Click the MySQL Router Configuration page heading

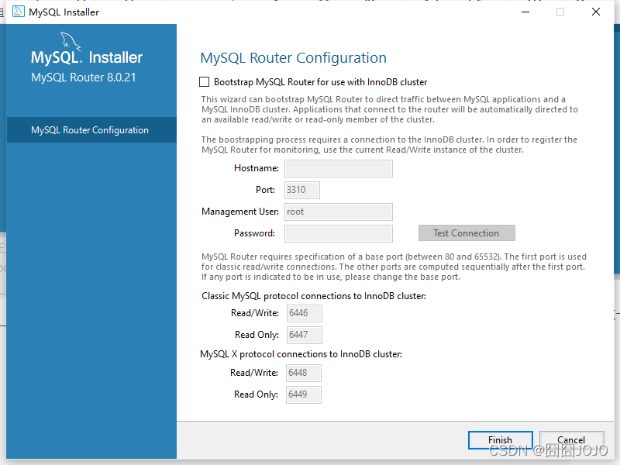294,57
